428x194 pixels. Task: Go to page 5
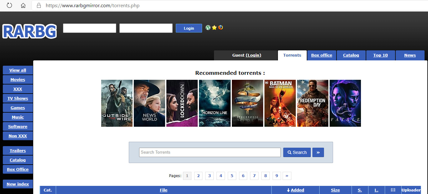tap(232, 176)
